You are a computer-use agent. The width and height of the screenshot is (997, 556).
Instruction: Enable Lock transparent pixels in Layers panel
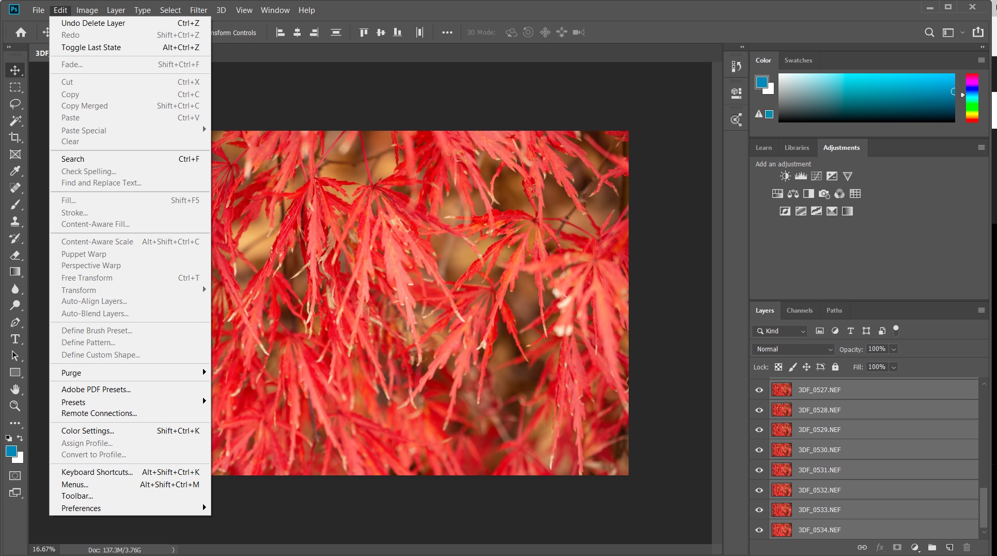coord(778,367)
